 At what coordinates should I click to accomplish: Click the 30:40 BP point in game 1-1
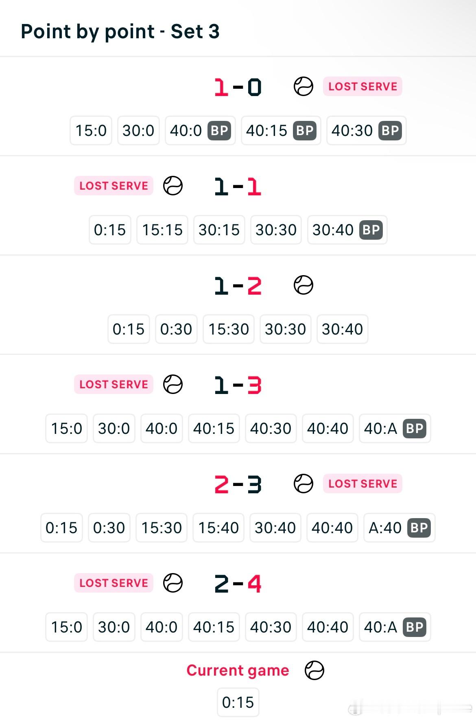[347, 230]
